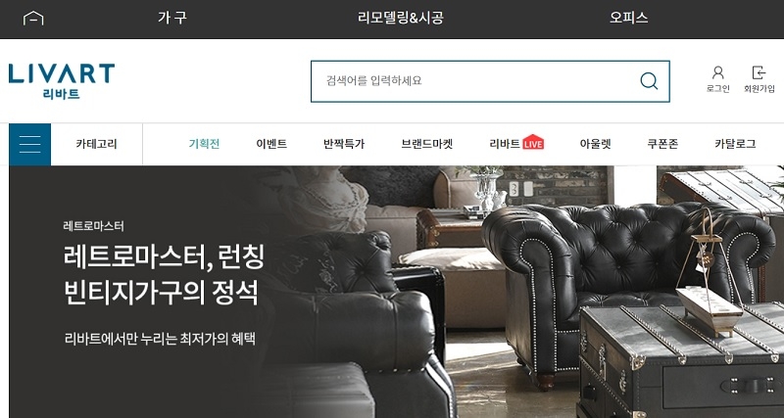This screenshot has height=418, width=784.
Task: Go to the 기획전 tab
Action: (x=204, y=144)
